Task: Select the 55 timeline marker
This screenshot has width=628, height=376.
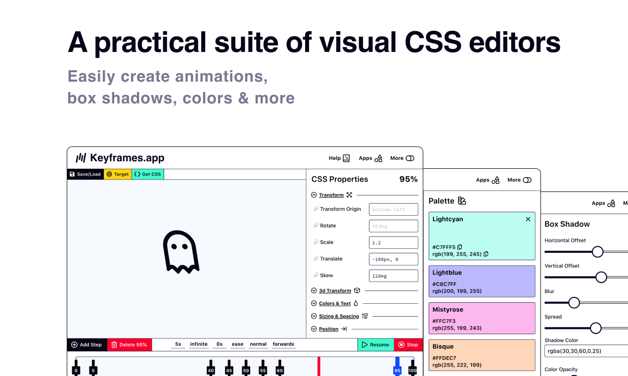Action: point(263,368)
